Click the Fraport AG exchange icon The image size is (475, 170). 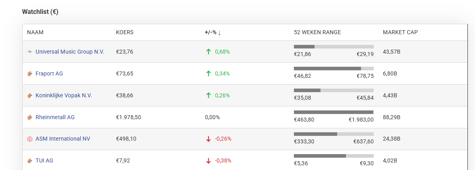click(x=29, y=73)
